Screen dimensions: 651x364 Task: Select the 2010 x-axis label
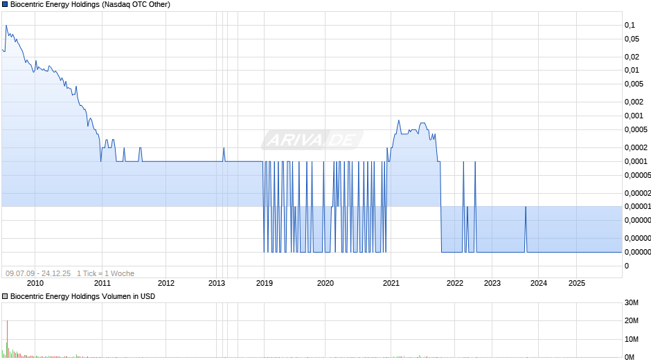[x=35, y=283]
